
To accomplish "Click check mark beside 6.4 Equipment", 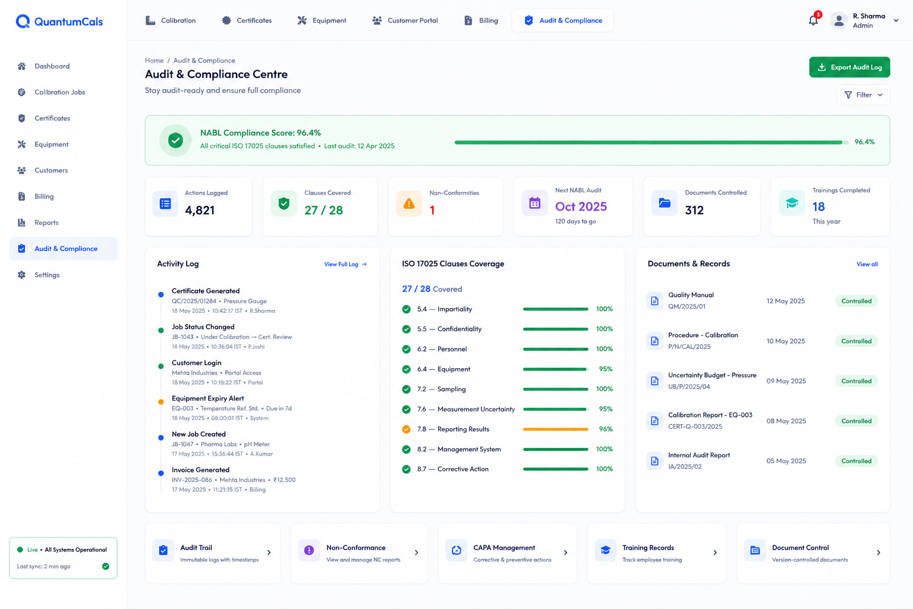I will point(407,369).
